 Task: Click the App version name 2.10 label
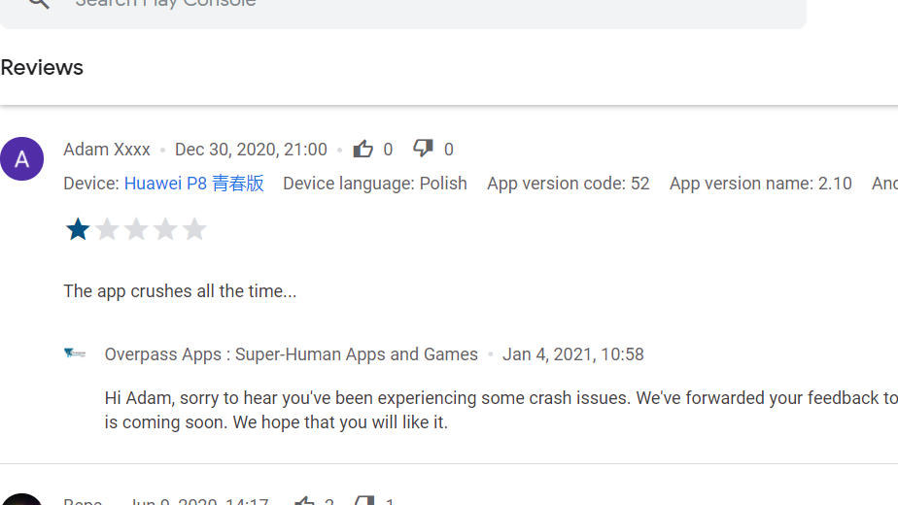pos(760,184)
